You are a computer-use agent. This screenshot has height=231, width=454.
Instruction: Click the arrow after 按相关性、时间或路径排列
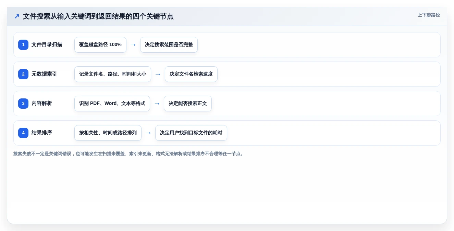(148, 133)
